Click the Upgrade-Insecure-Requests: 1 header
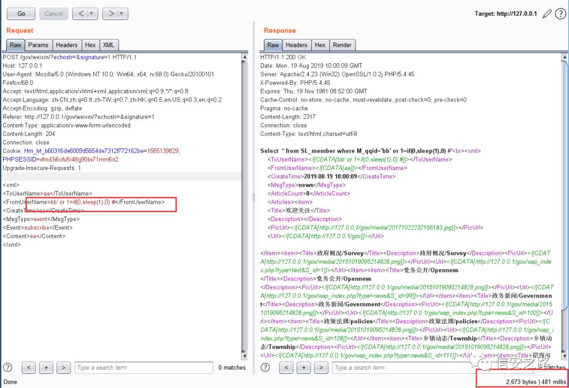 pos(42,168)
